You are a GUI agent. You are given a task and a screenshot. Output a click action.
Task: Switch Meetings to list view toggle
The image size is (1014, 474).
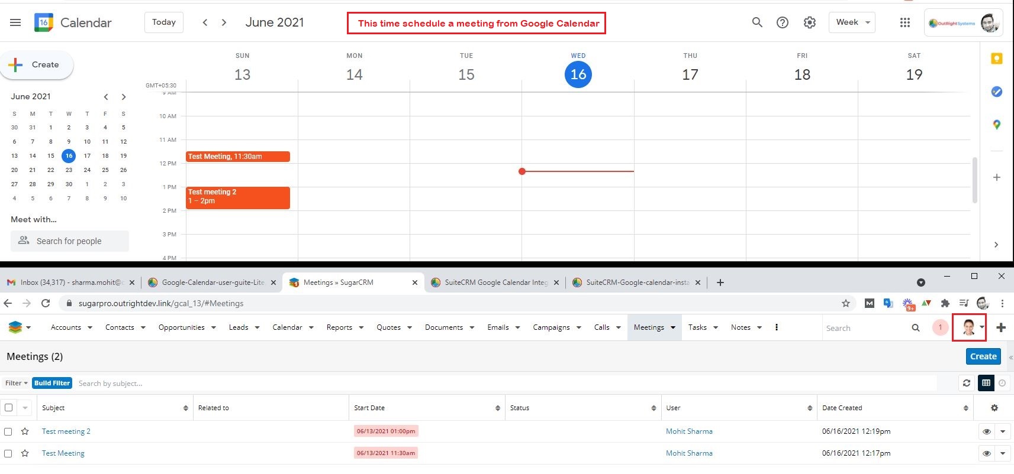tap(986, 383)
